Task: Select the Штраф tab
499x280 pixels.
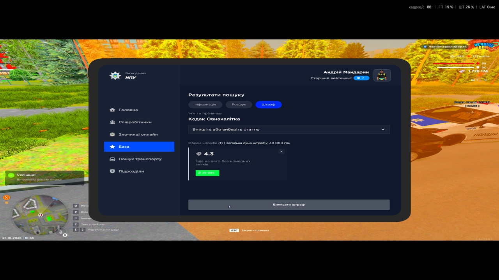Action: (x=269, y=105)
